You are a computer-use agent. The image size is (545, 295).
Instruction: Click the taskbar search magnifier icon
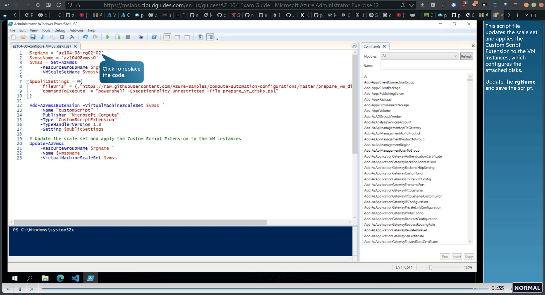click(30, 278)
